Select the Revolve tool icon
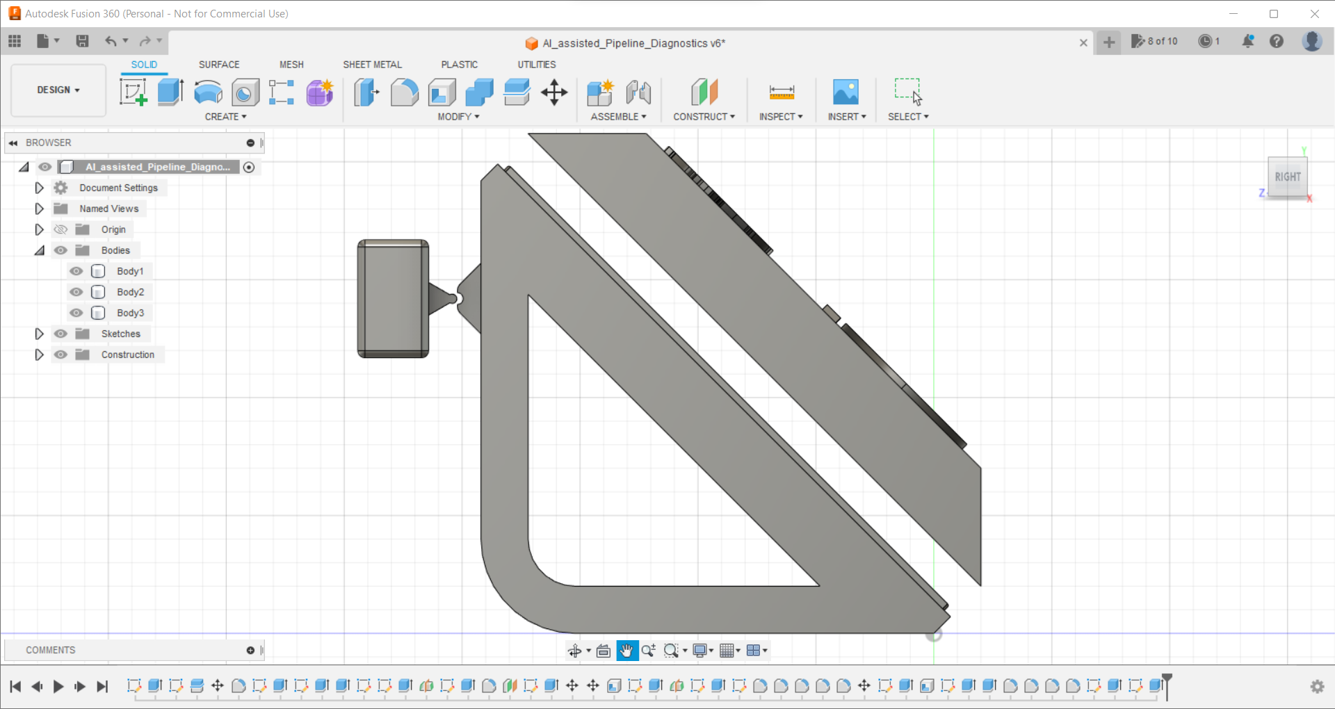The image size is (1335, 709). point(208,92)
